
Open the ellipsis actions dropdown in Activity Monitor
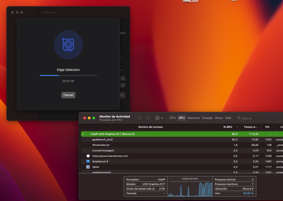pyautogui.click(x=159, y=118)
